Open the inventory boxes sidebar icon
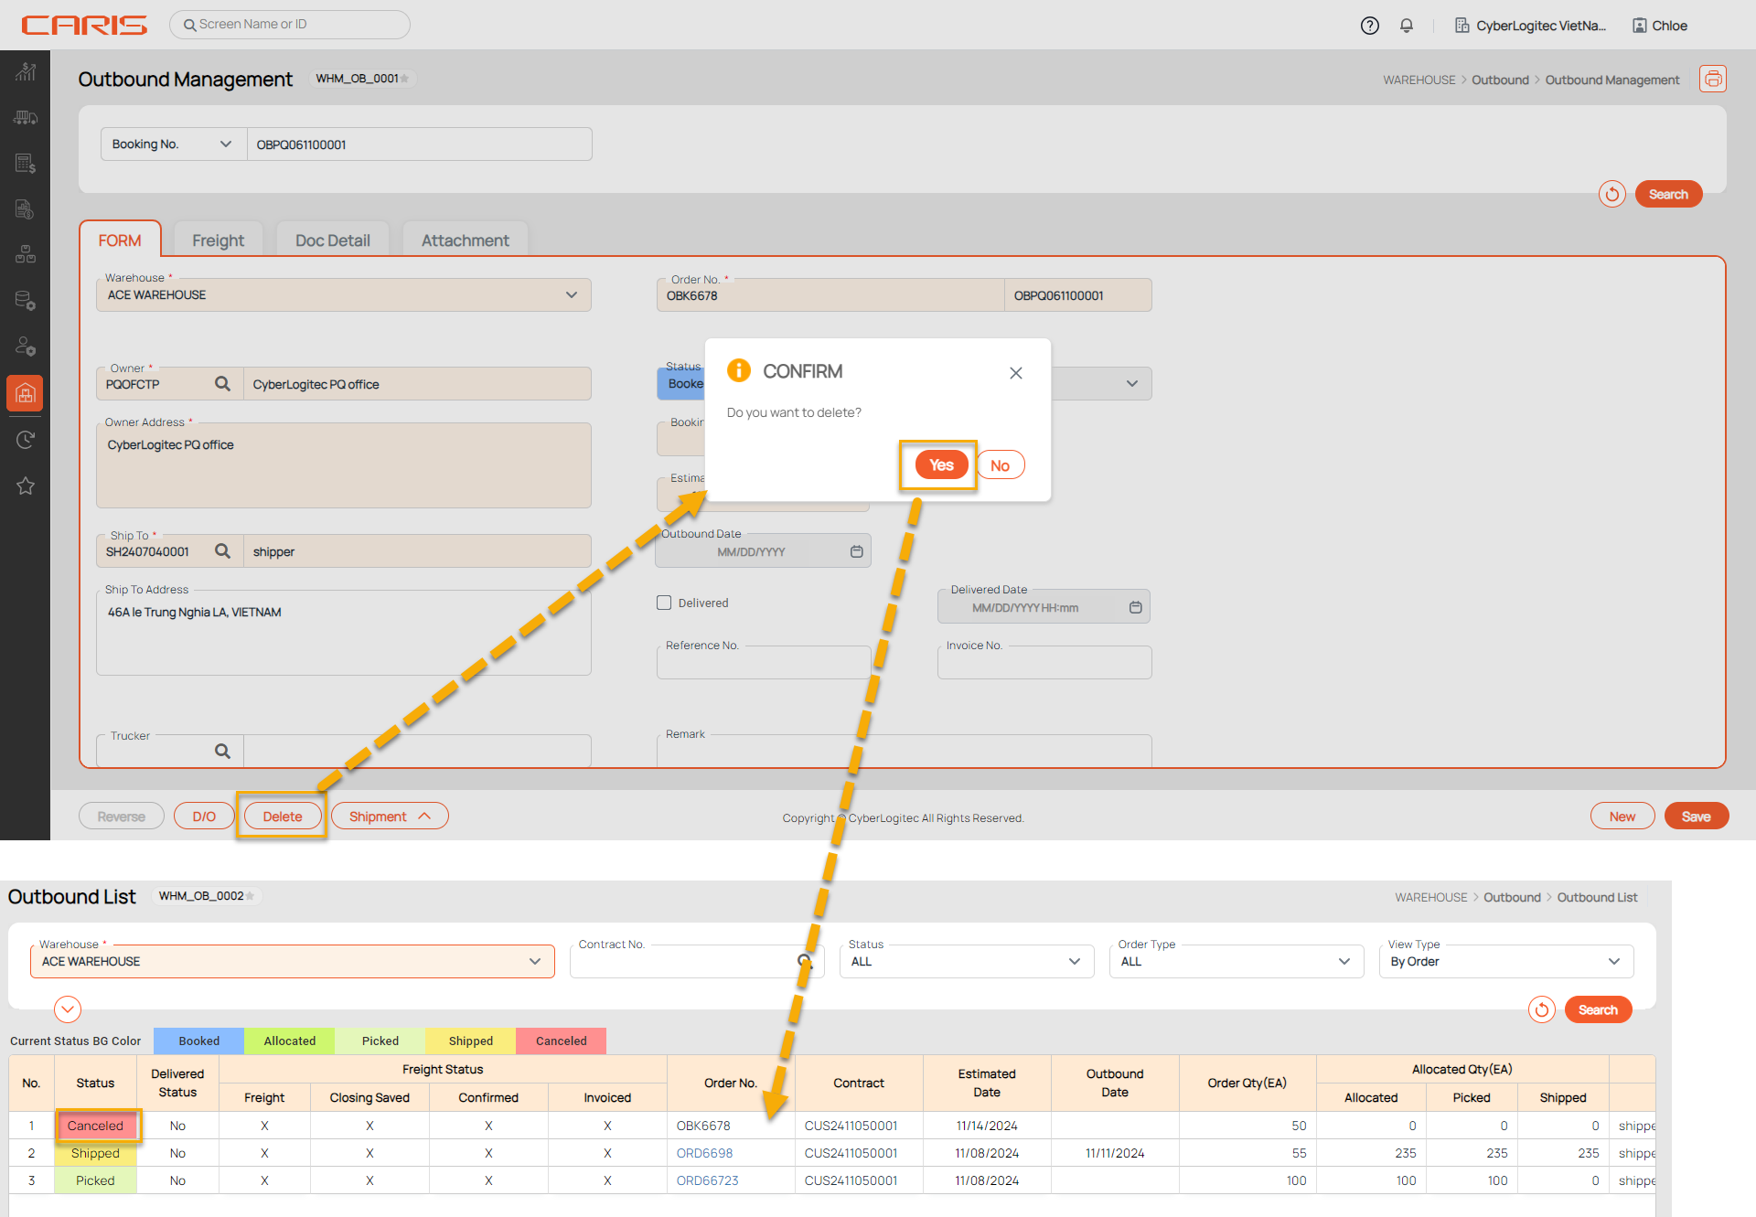The image size is (1756, 1217). (x=26, y=254)
